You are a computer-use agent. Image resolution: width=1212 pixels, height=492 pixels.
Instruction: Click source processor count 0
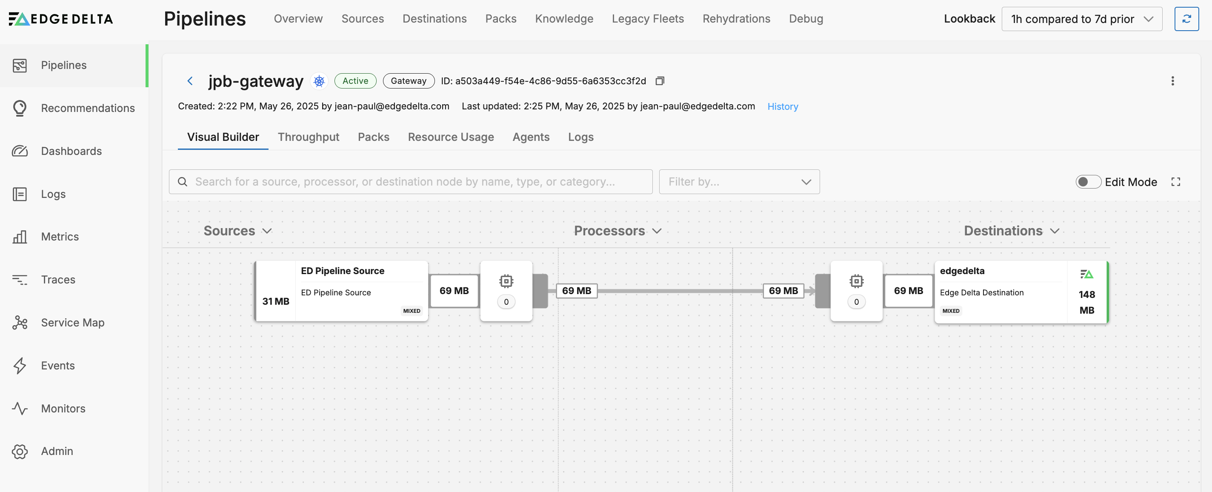tap(506, 302)
